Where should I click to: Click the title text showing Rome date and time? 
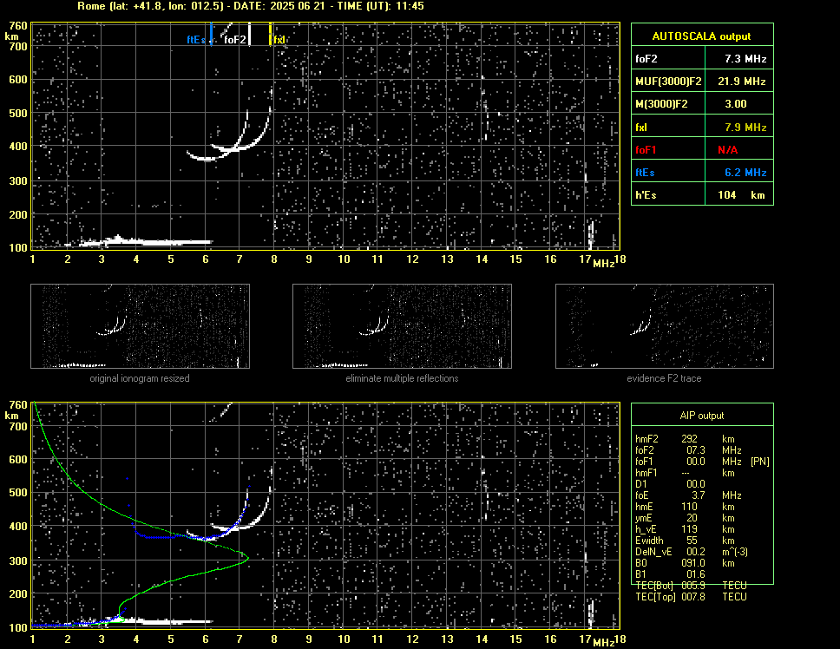(251, 6)
